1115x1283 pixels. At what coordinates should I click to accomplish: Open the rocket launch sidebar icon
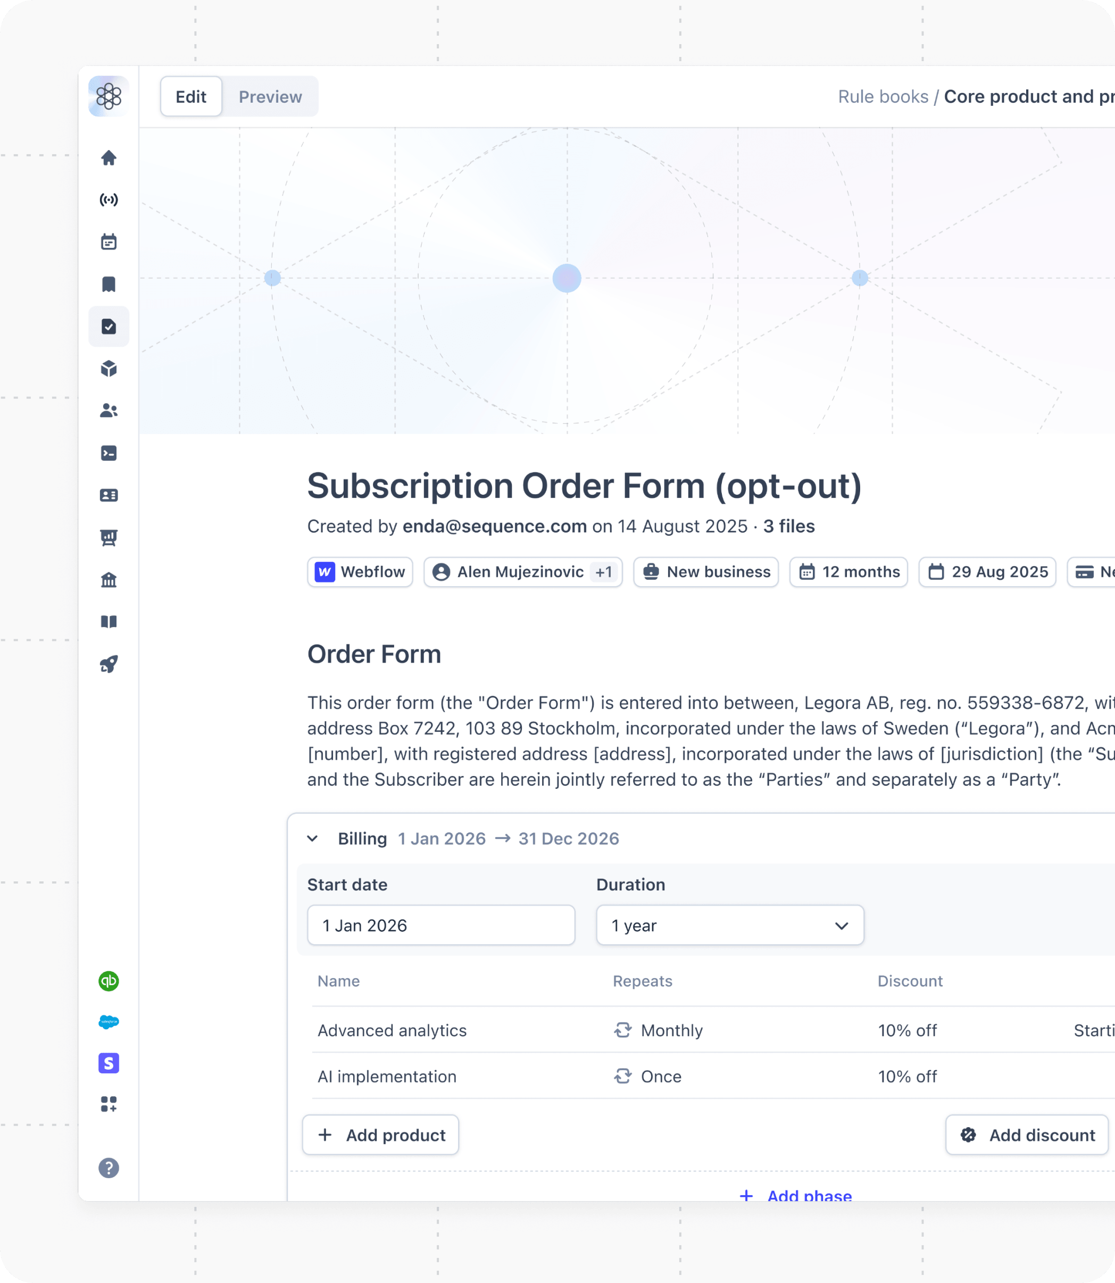pos(109,664)
